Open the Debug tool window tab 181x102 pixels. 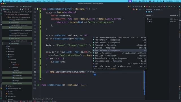pos(23,101)
